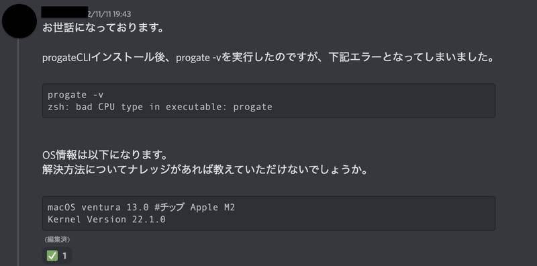
Task: Click the thread line below the avatar
Action: (18, 152)
